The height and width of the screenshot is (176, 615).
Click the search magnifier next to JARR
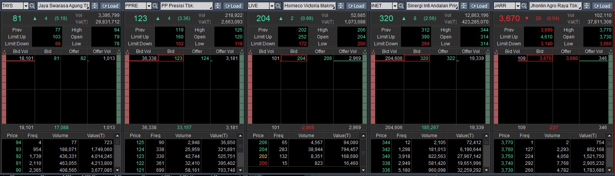click(x=524, y=6)
